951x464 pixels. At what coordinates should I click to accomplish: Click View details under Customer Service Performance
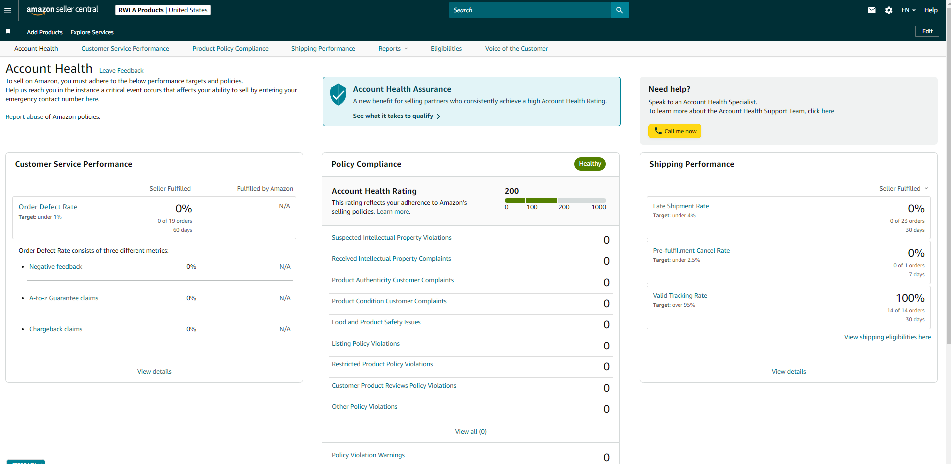point(154,372)
